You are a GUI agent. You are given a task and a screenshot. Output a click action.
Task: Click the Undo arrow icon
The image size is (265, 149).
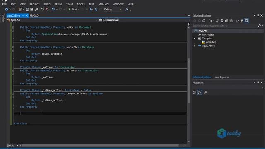pyautogui.click(x=53, y=10)
